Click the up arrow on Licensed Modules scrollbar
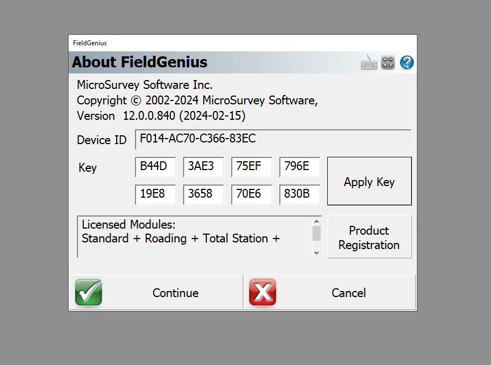491x365 pixels. click(316, 220)
